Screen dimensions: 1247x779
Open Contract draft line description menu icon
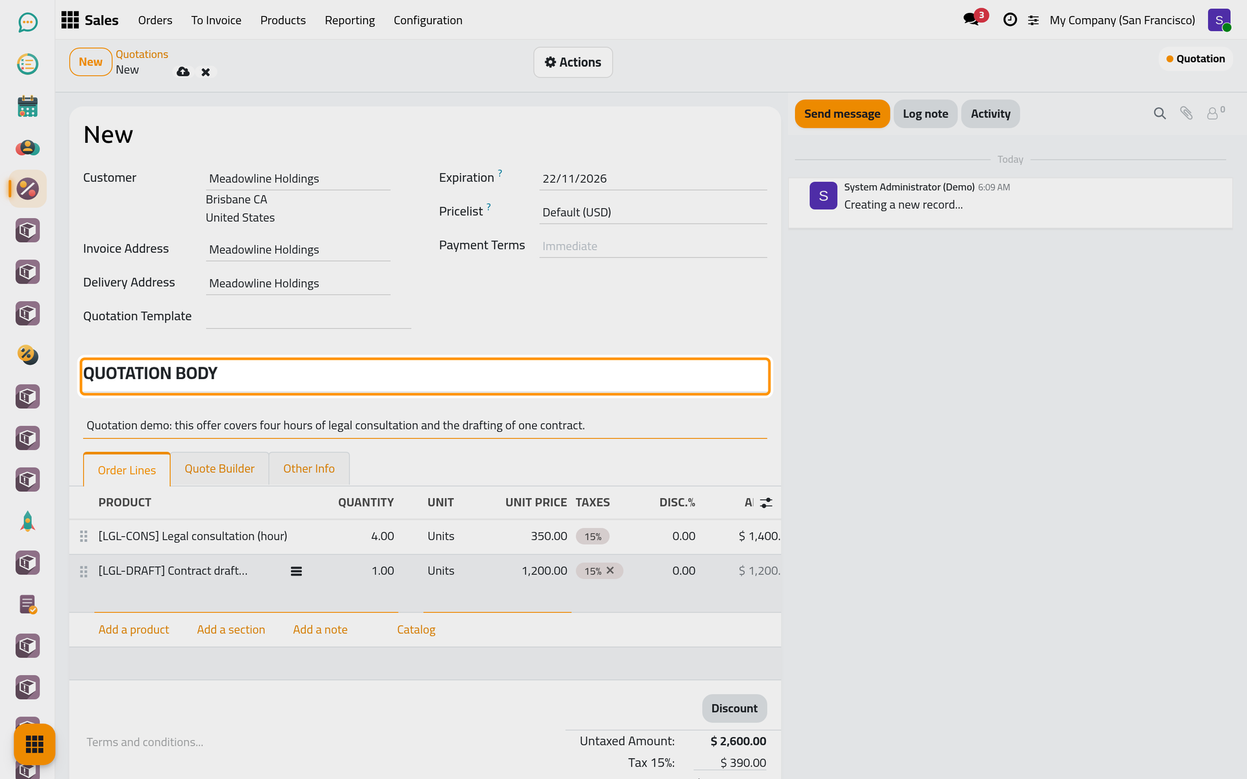point(296,571)
